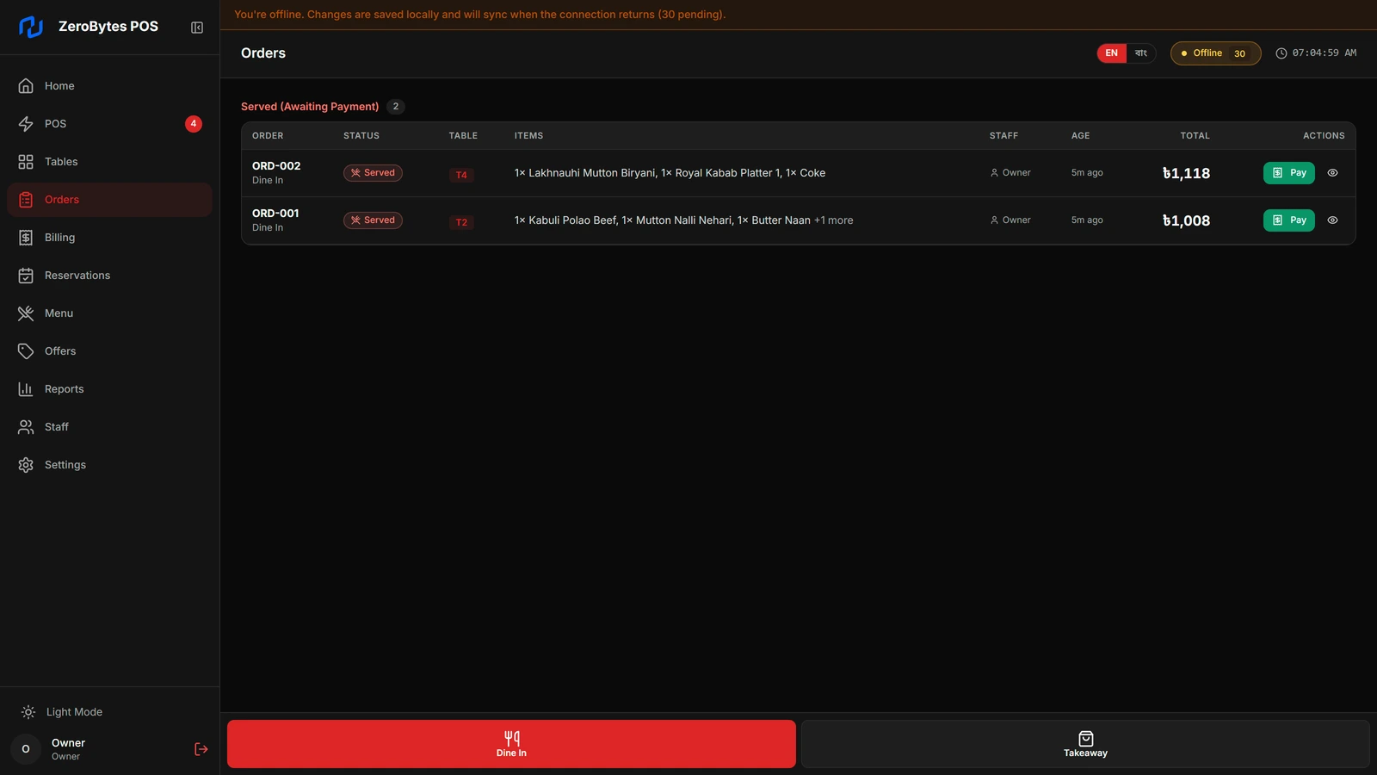Viewport: 1377px width, 775px height.
Task: Click the ZeroBytes POS logo
Action: (31, 27)
